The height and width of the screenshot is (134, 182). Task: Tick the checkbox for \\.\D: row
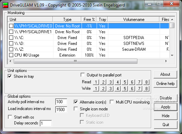(x=11, y=44)
